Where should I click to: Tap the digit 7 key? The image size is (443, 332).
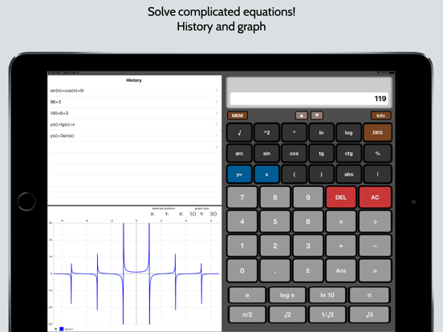click(242, 197)
